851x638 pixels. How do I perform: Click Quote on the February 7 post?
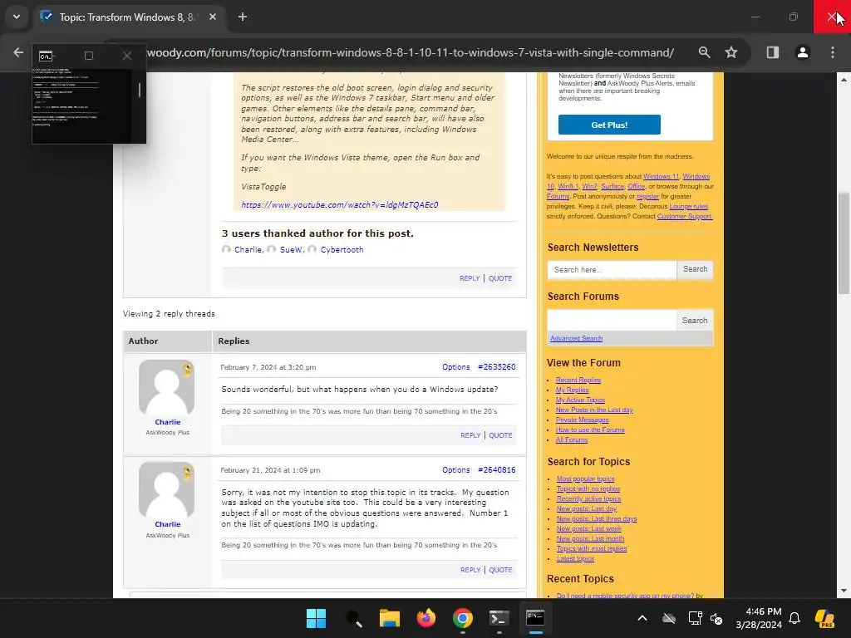[x=500, y=435]
